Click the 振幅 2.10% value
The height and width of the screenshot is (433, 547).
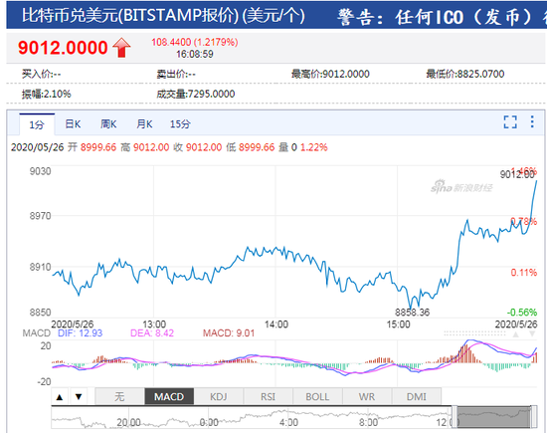47,94
